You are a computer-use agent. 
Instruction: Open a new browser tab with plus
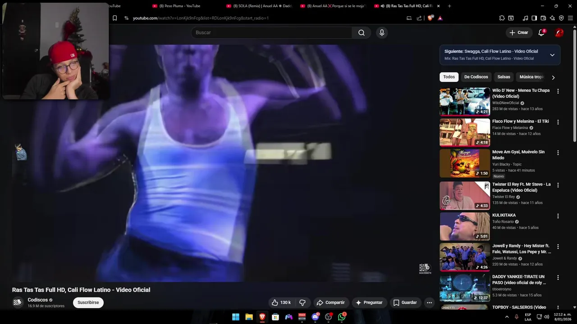(450, 6)
